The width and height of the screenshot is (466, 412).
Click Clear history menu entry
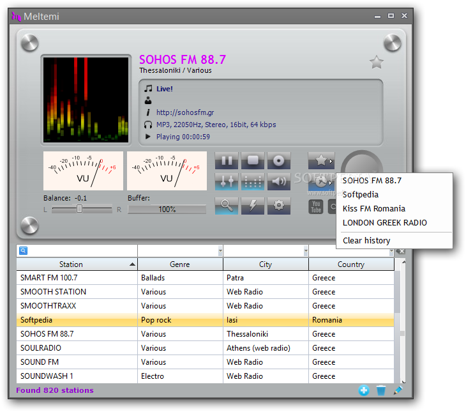coord(394,240)
